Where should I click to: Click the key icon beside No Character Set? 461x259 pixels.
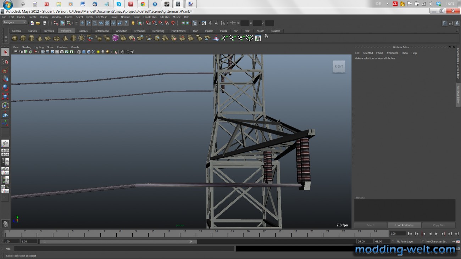coord(453,242)
